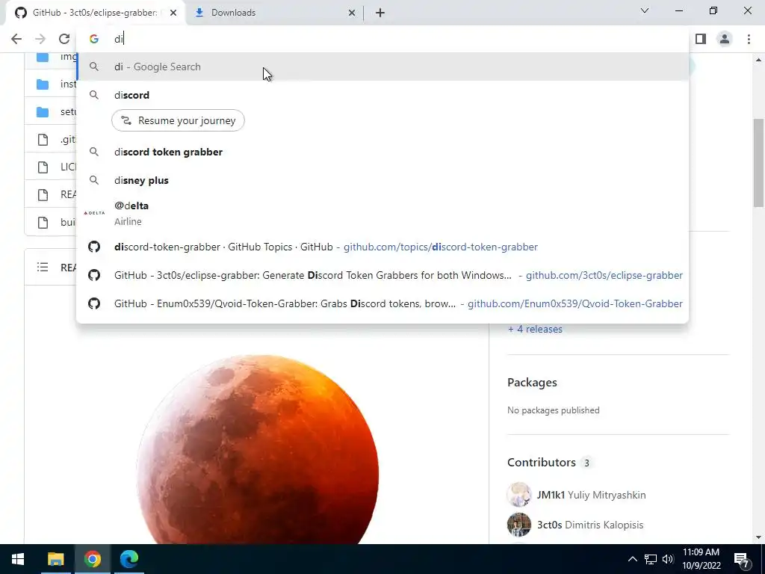Viewport: 765px width, 574px height.
Task: Open the Enum0x539/Qvoid-Token-Grabber suggestion
Action: tap(382, 303)
